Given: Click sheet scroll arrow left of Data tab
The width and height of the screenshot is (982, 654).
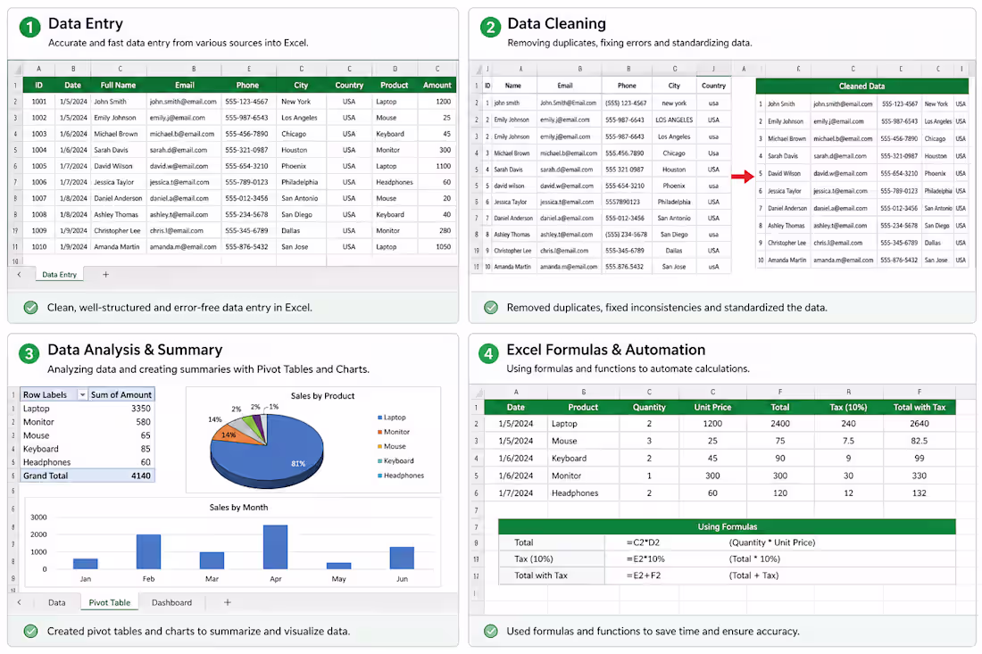Looking at the screenshot, I should (x=19, y=602).
